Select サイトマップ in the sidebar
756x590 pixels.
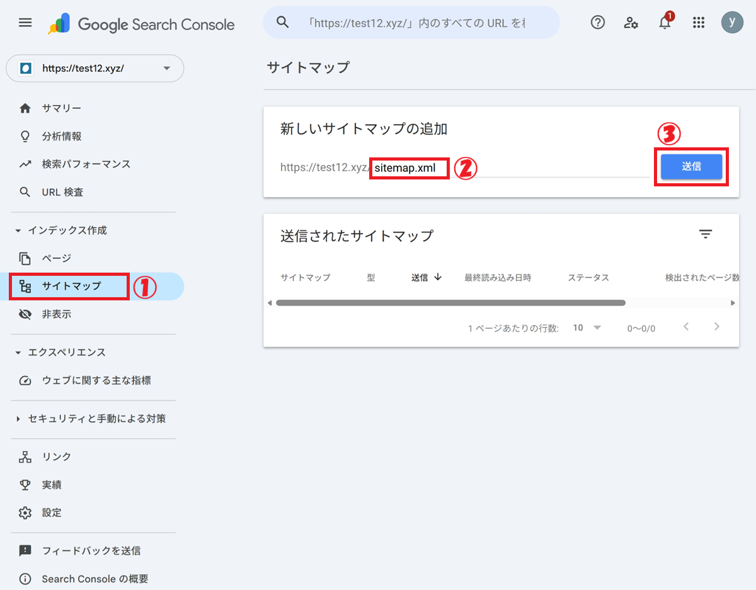tap(71, 286)
